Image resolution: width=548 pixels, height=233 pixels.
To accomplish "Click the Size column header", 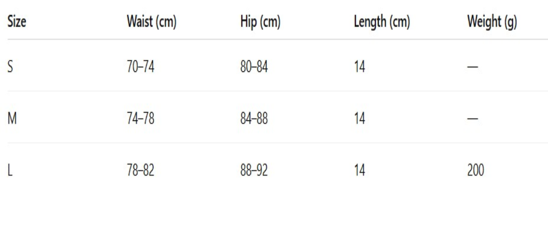I will point(17,23).
